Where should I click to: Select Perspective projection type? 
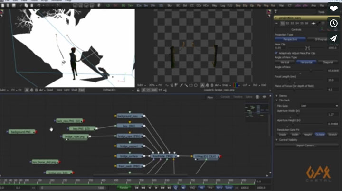click(x=290, y=39)
